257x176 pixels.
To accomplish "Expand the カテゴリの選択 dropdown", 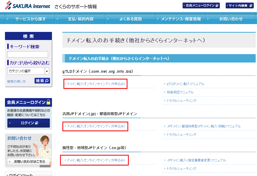I will coord(28,71).
